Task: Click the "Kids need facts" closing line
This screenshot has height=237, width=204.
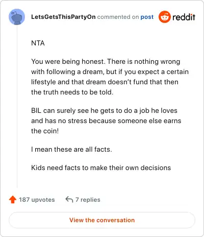Action: 101,168
